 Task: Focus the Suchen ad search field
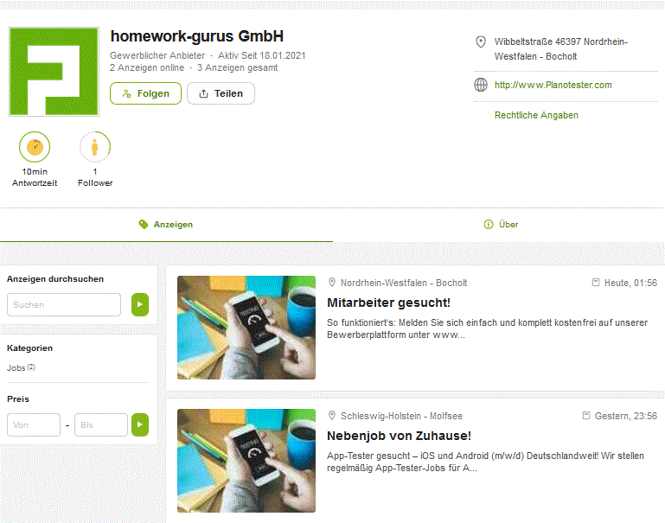(x=64, y=305)
